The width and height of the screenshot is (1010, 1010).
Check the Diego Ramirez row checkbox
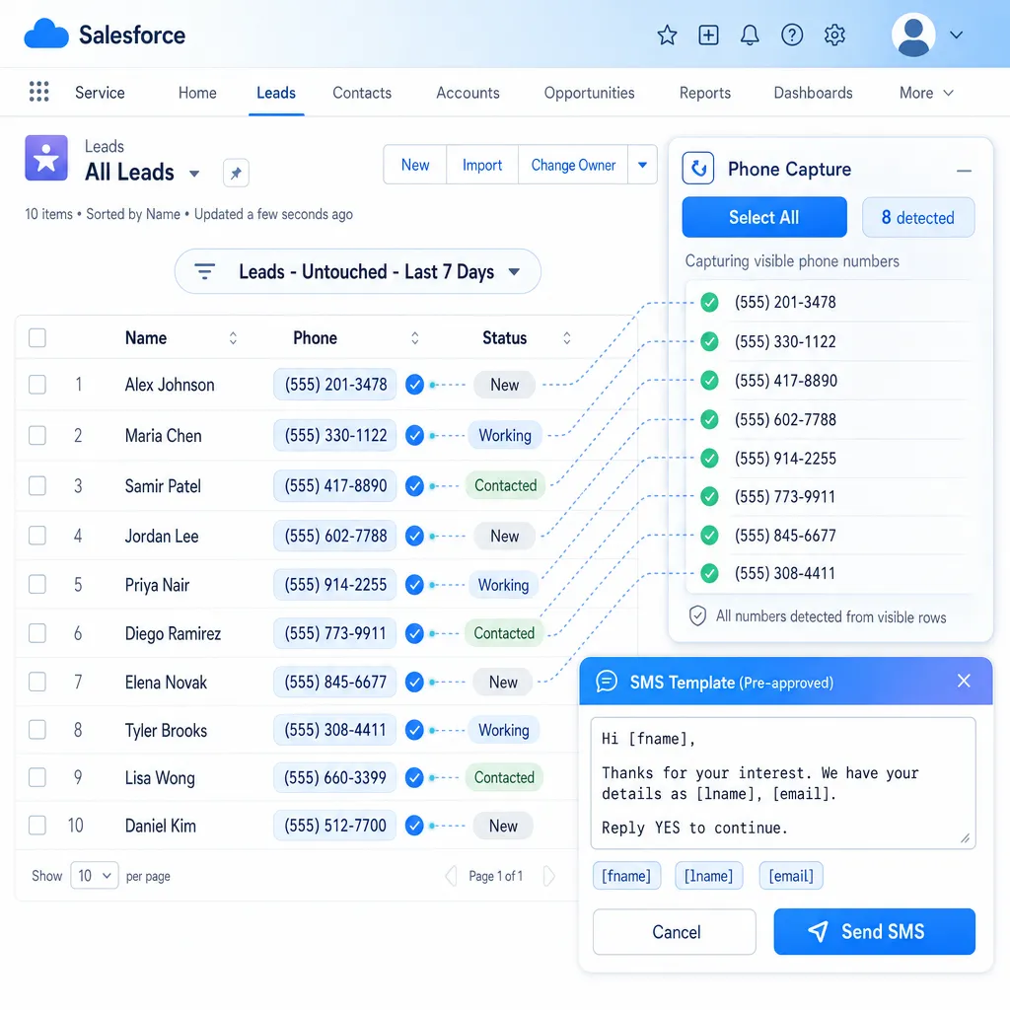(x=37, y=633)
